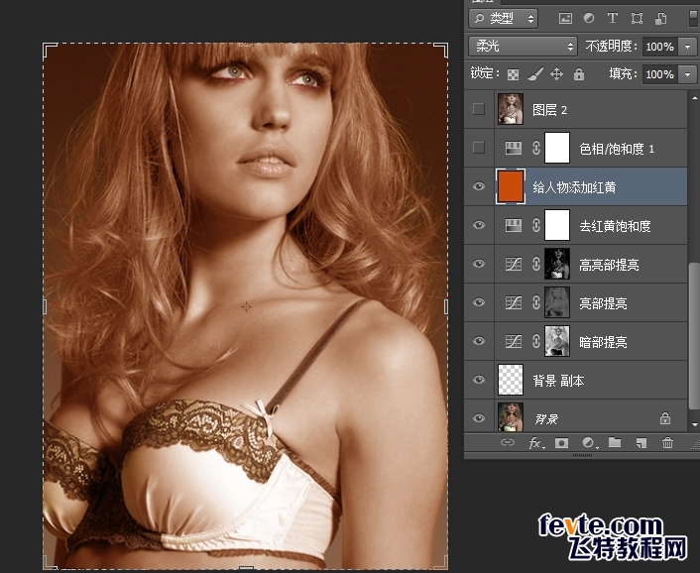Hide the 去红黄饱和度 layer

point(479,225)
